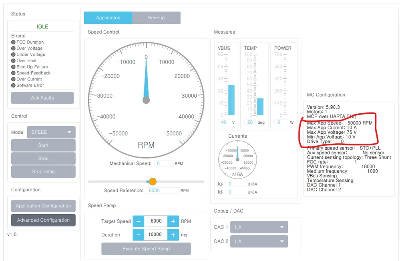
Task: Click the Stop ramp button
Action: click(43, 171)
